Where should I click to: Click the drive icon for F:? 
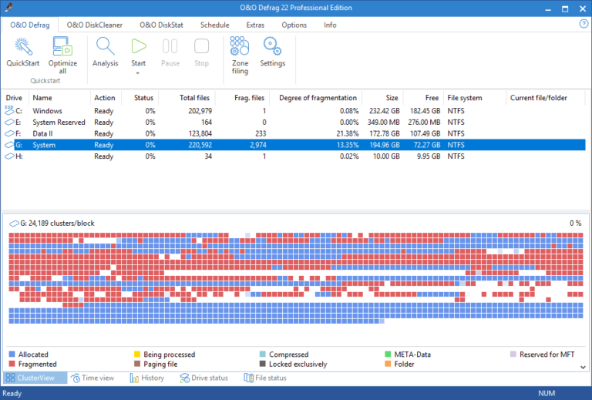point(9,133)
